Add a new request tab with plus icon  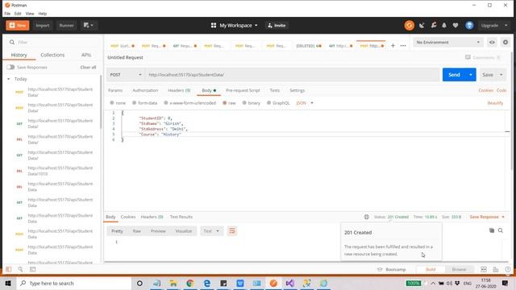tap(393, 45)
